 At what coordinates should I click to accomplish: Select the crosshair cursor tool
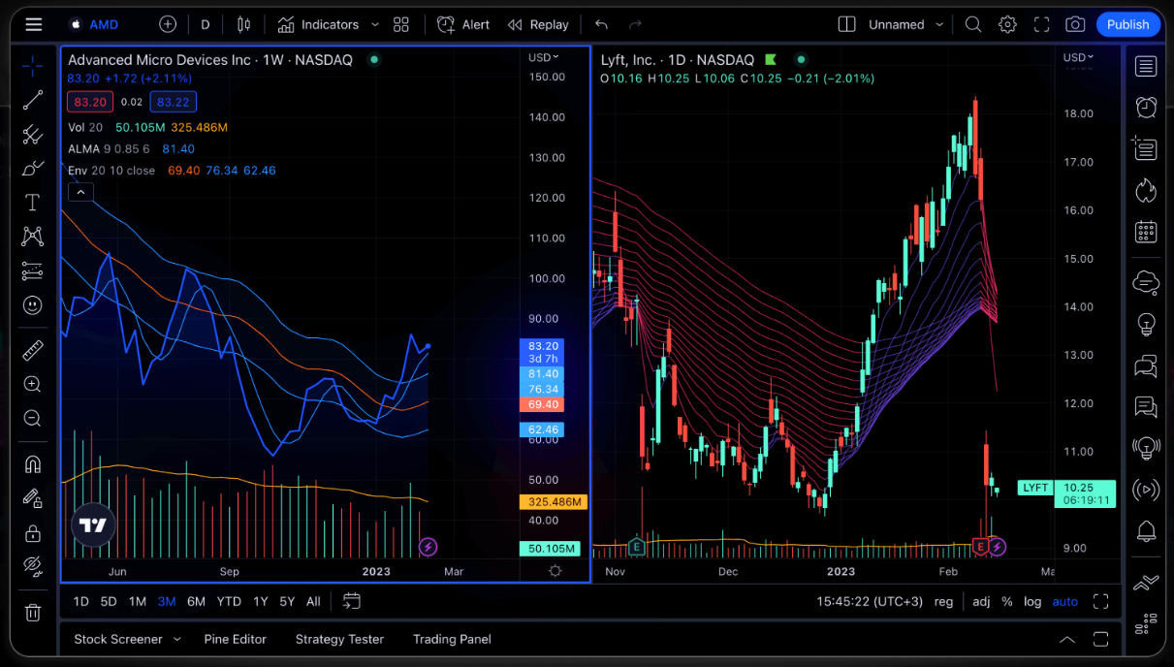[x=32, y=66]
